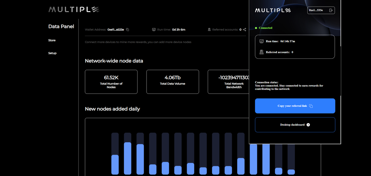Click the logout icon in the extension popup
The width and height of the screenshot is (371, 176).
point(331,10)
